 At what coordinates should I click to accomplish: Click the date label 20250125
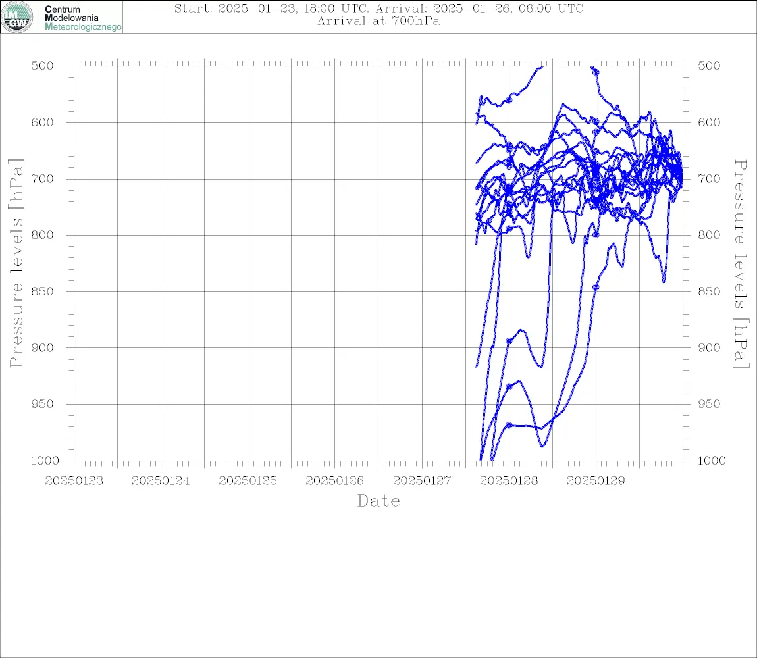click(x=248, y=481)
